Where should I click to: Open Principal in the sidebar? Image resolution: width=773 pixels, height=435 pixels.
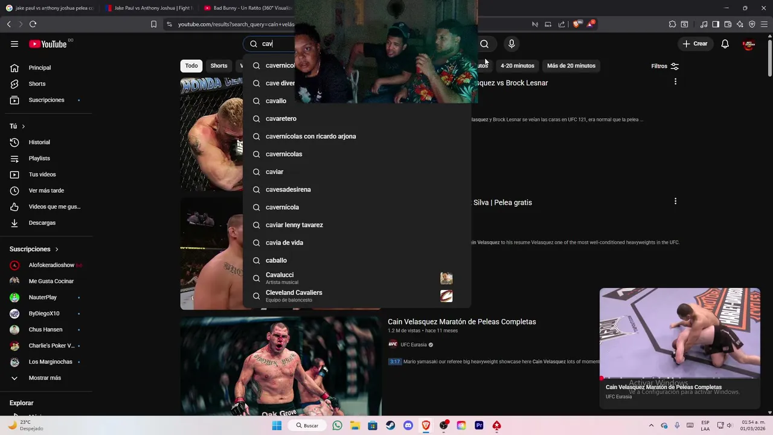pos(48,68)
